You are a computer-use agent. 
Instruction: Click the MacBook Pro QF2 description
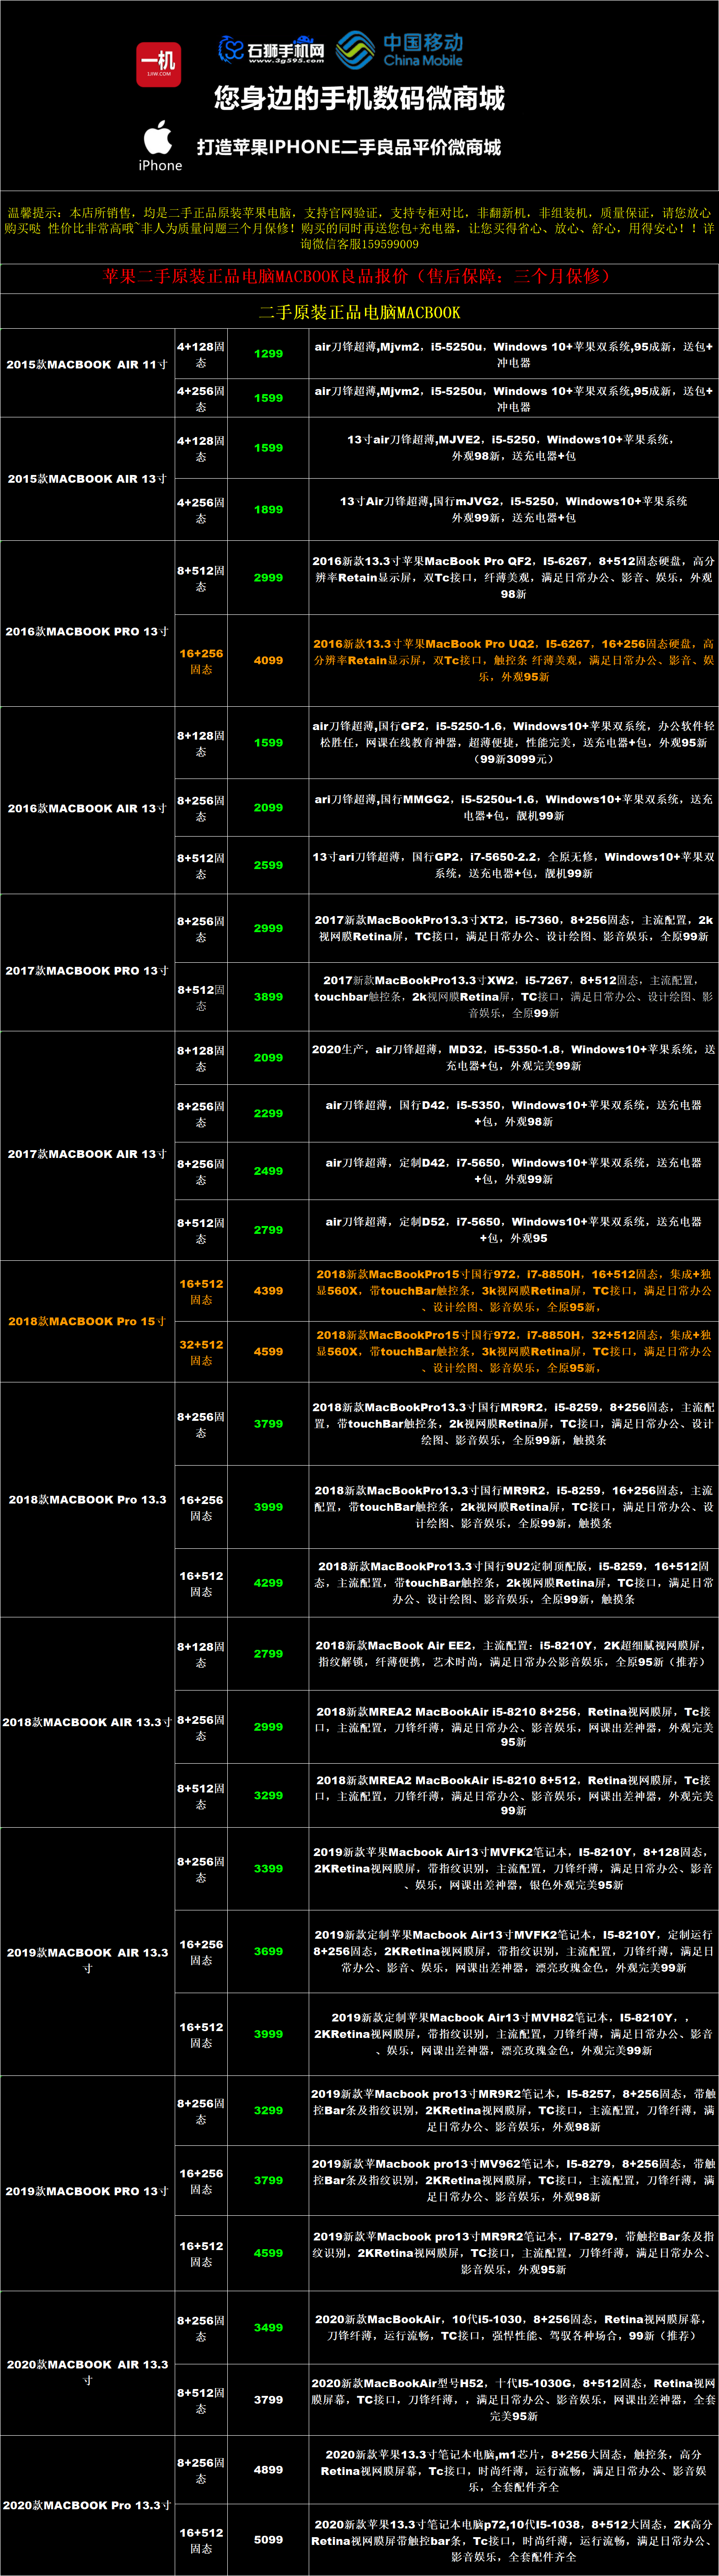tap(513, 577)
